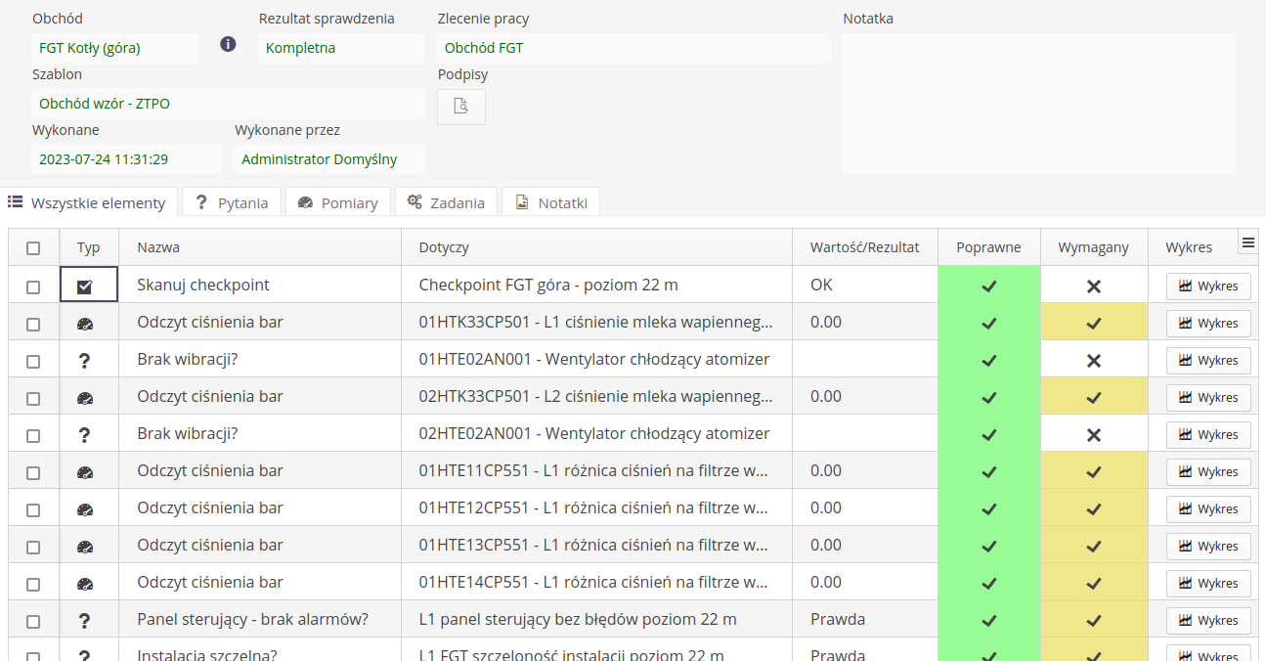Sort by the Nazwa column header
Viewport: 1266px width, 661px height.
159,248
